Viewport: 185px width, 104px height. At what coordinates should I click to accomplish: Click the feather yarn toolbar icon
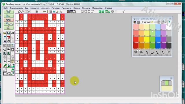(x=57, y=12)
